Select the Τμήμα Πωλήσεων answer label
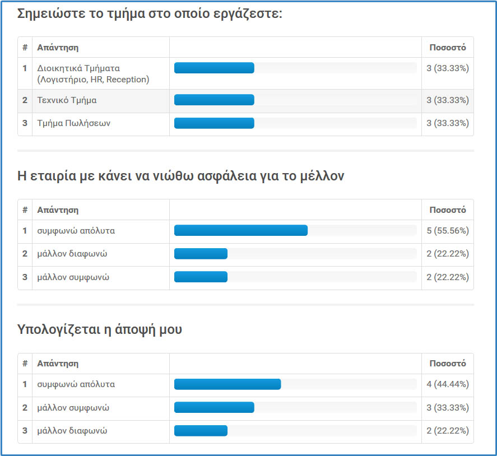The image size is (497, 456). pos(73,123)
